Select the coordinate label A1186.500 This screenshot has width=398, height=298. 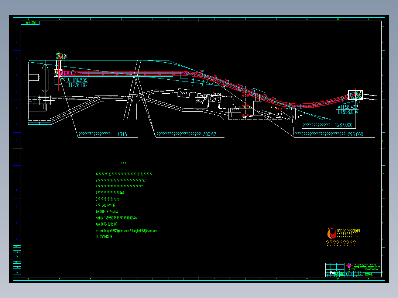coord(77,80)
